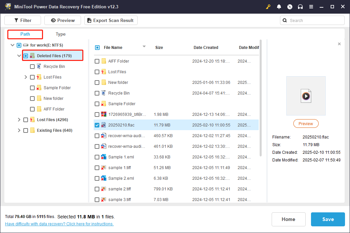Image resolution: width=350 pixels, height=233 pixels.
Task: Click the Filter button
Action: tap(23, 20)
